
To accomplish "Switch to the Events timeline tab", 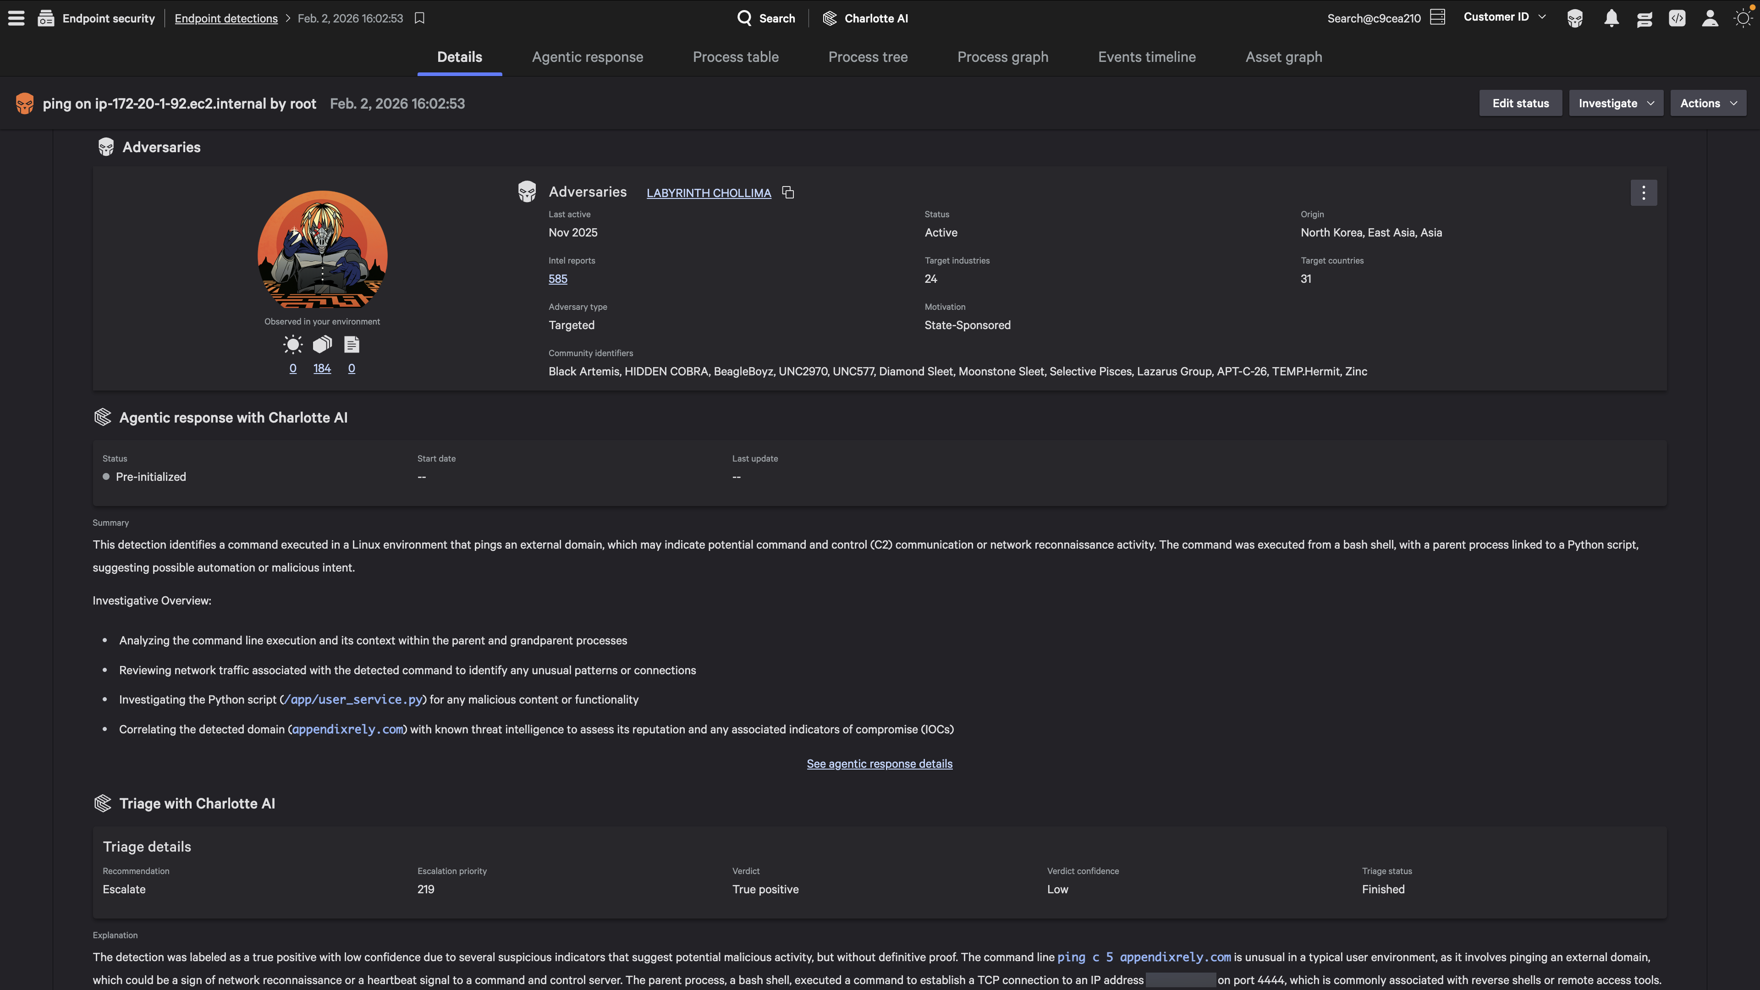I will click(x=1146, y=57).
